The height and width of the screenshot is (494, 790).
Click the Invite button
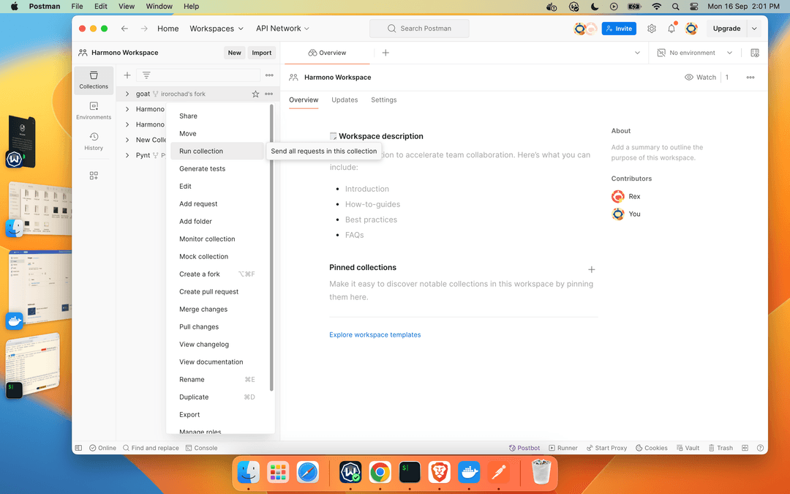pos(619,29)
